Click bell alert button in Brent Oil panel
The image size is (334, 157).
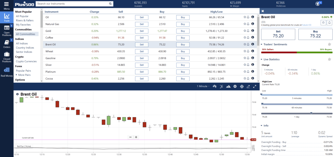click(329, 23)
